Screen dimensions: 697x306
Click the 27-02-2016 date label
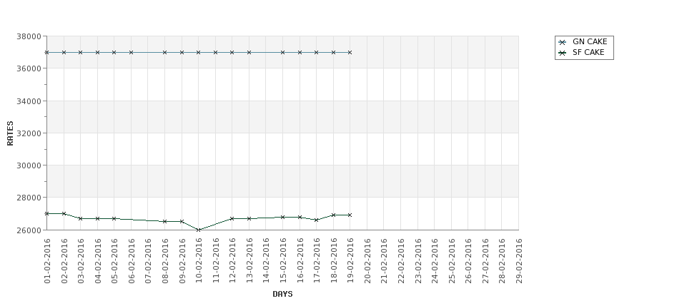485,261
